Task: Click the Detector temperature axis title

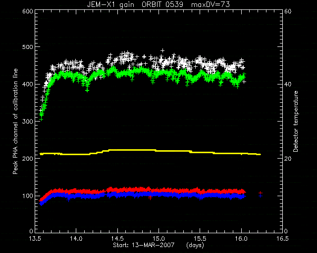Action: 295,121
